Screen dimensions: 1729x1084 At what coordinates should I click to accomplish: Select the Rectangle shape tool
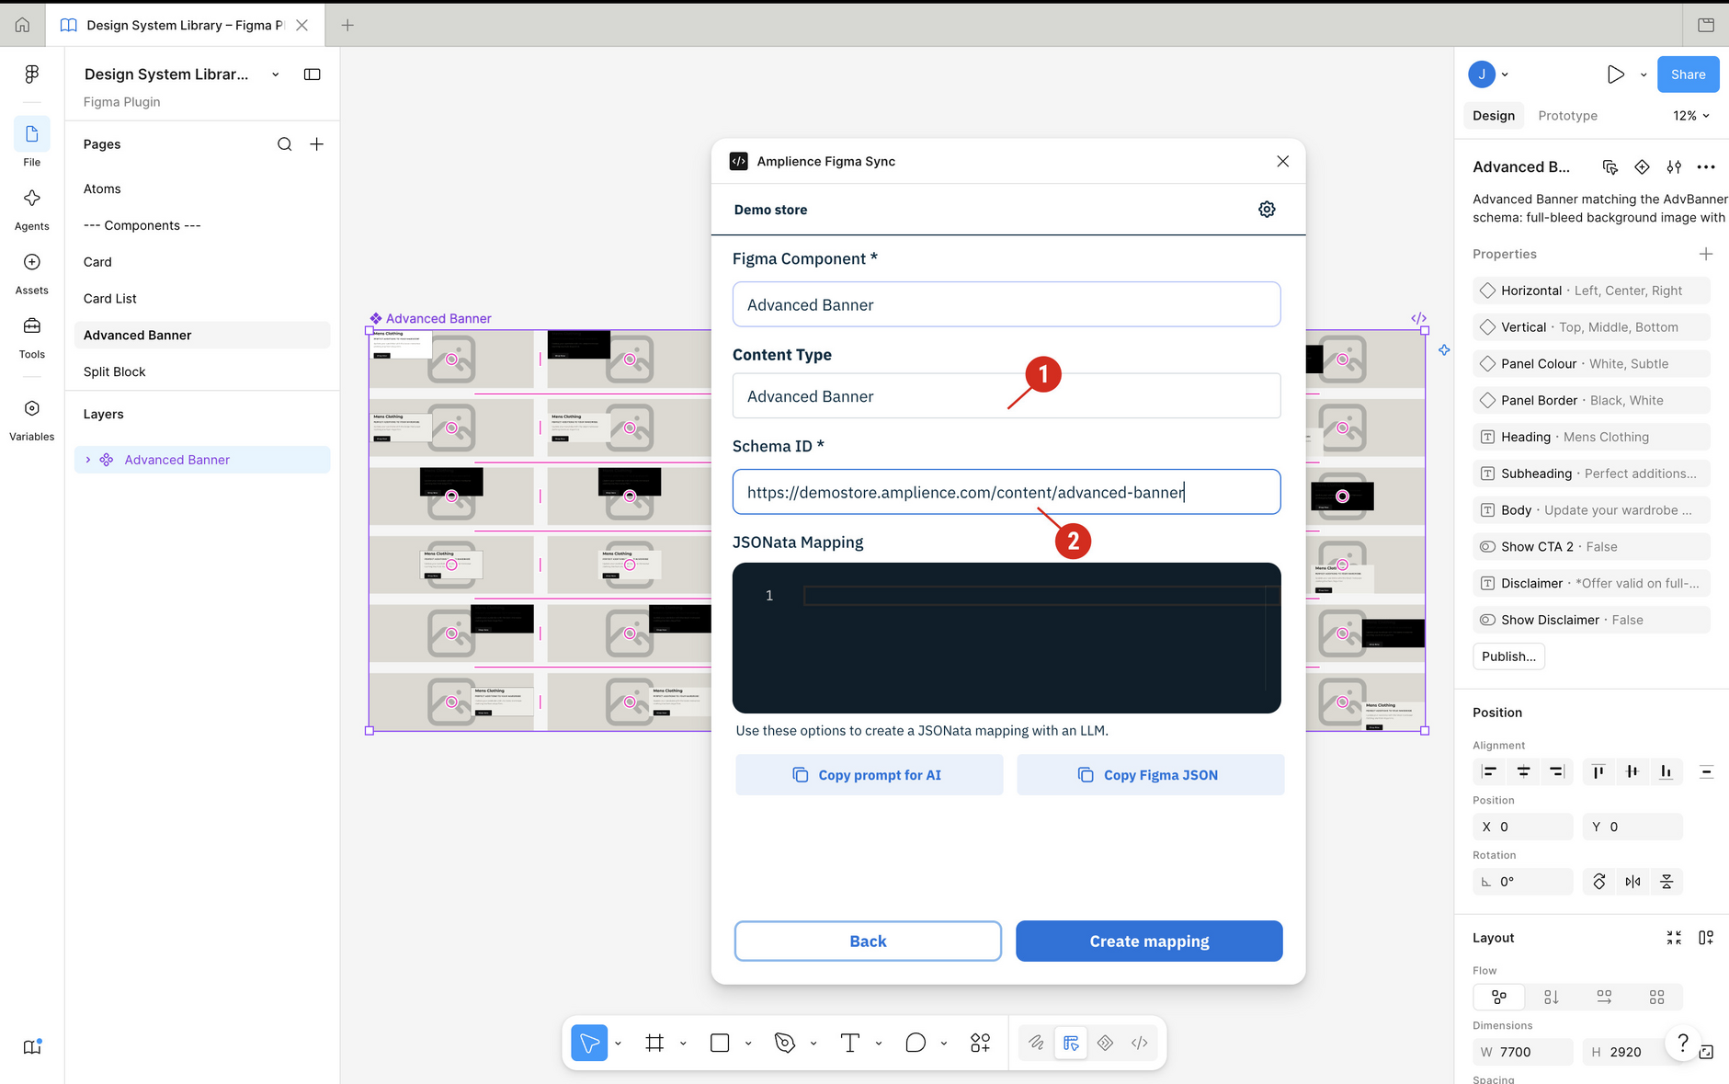pos(720,1043)
